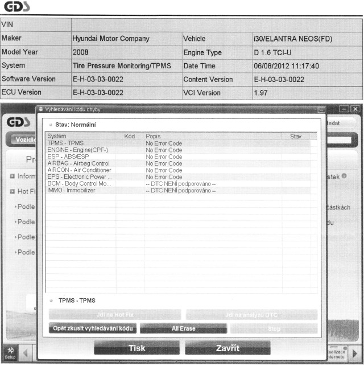Minimize the Vyhledávání kódu chyby dialog
This screenshot has width=364, height=366.
point(321,109)
